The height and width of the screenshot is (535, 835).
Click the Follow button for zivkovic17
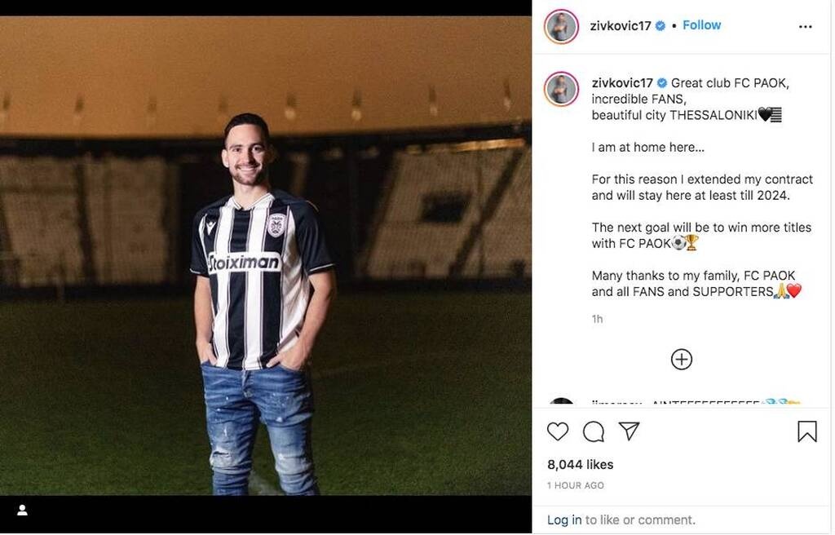(x=701, y=25)
